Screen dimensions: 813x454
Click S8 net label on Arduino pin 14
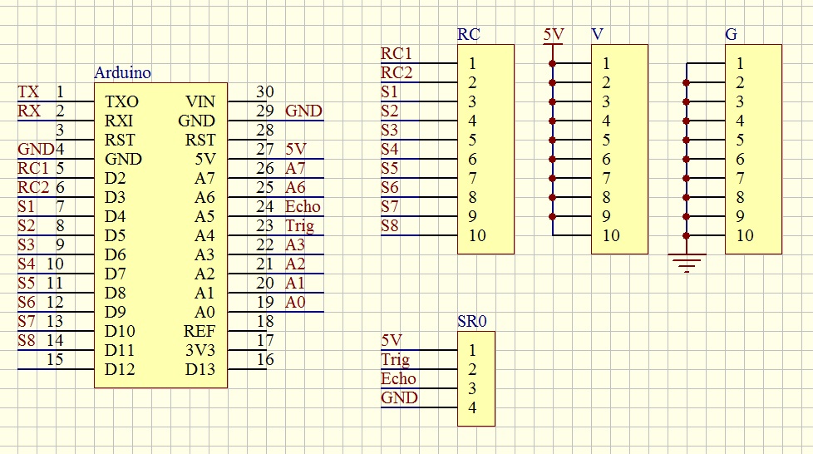[x=27, y=341]
